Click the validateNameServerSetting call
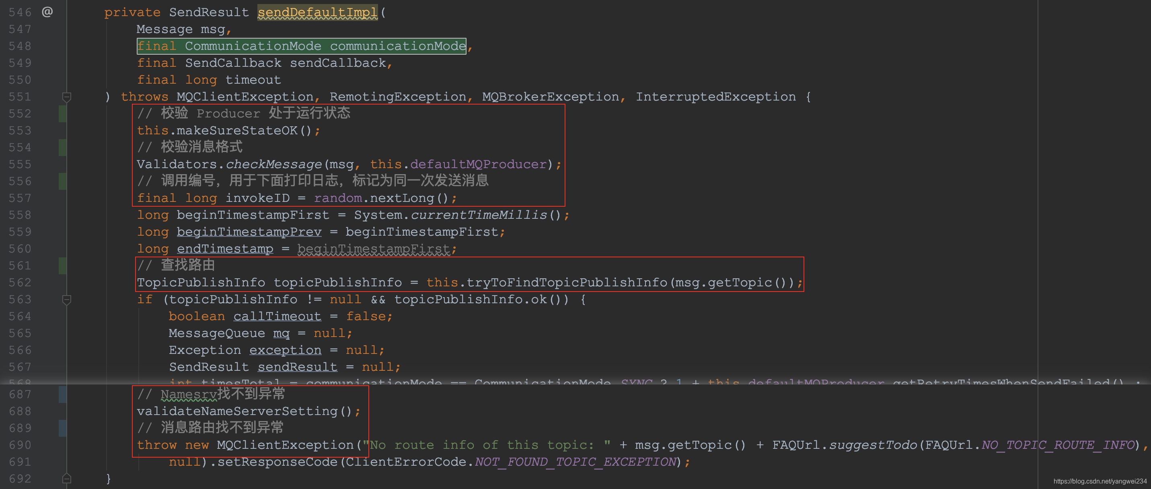Viewport: 1151px width, 489px height. pos(237,411)
